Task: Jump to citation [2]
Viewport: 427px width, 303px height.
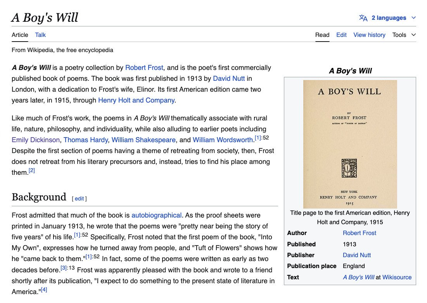Action: coord(32,171)
